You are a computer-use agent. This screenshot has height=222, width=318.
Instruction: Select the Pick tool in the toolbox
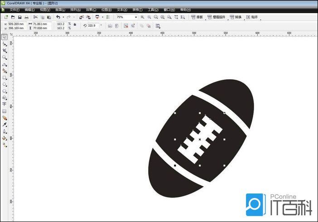point(4,37)
